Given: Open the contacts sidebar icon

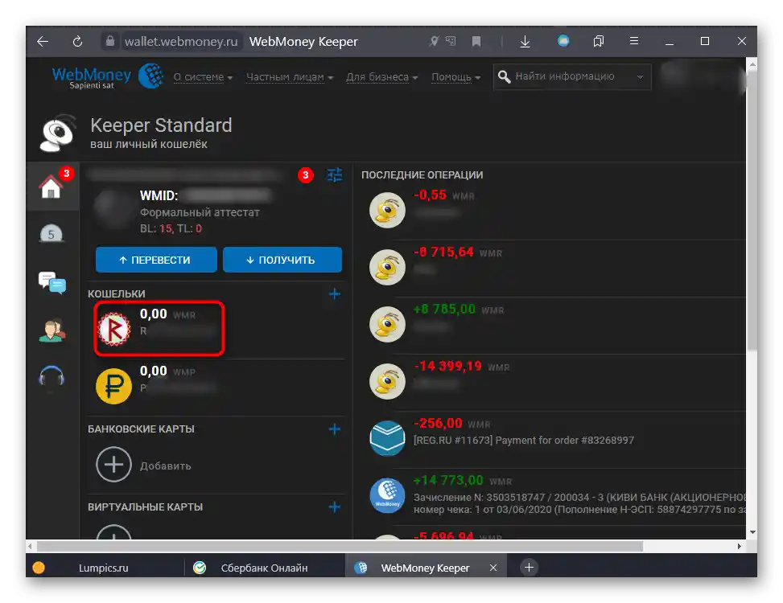Looking at the screenshot, I should click(x=52, y=330).
